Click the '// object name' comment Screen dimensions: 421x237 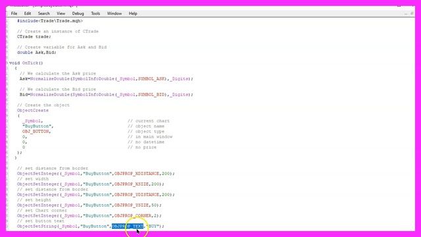[146, 126]
